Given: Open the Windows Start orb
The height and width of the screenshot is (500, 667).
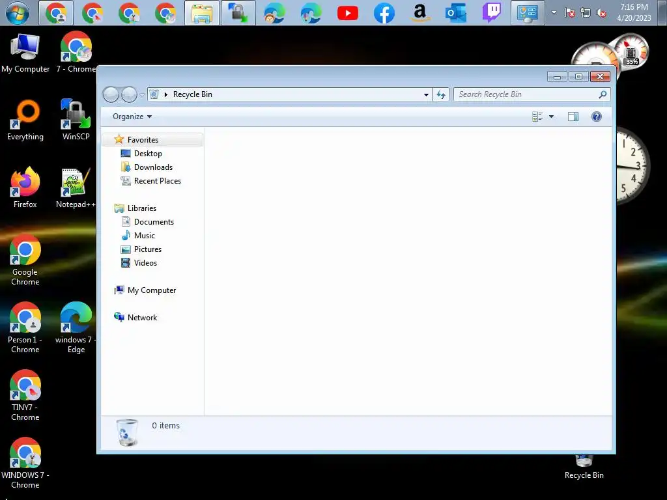Looking at the screenshot, I should click(x=17, y=13).
